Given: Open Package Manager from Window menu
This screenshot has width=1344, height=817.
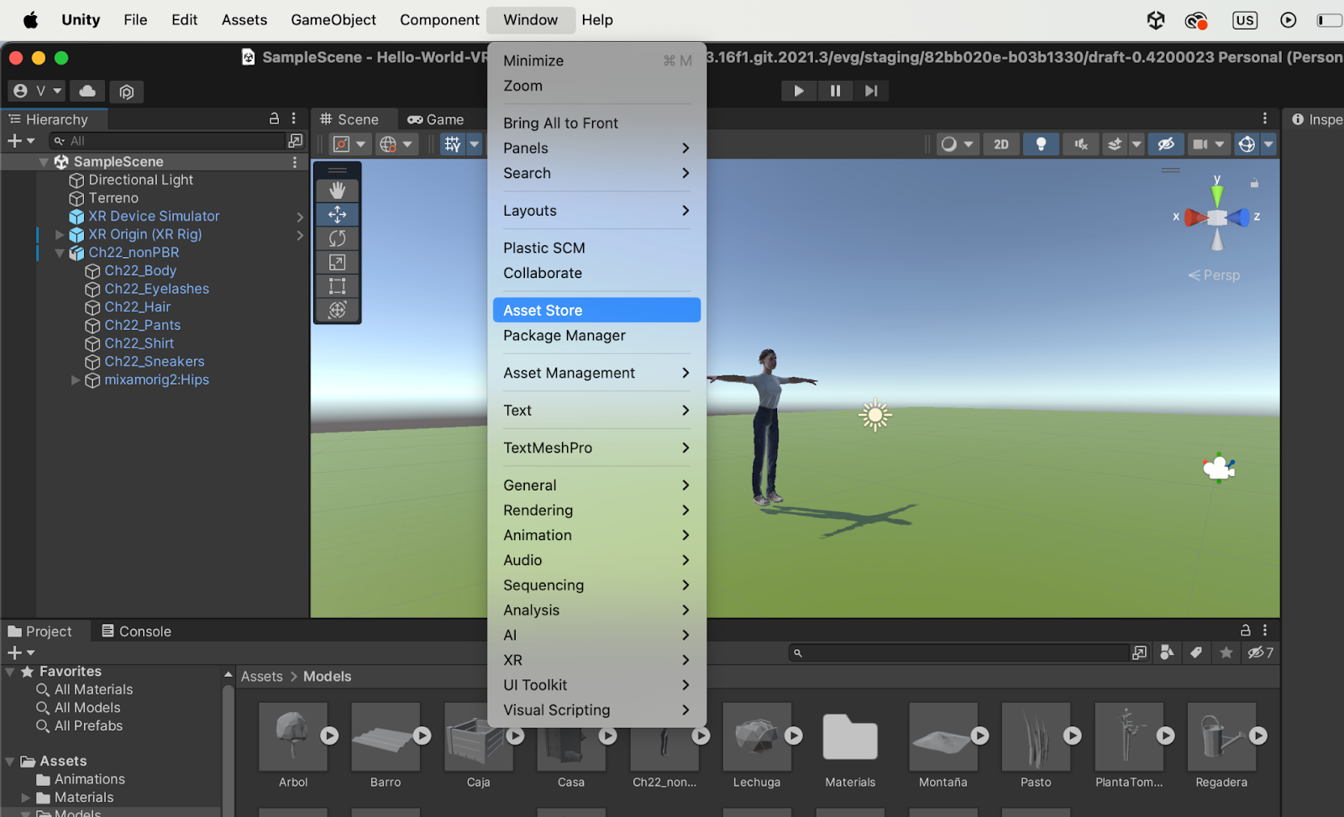Looking at the screenshot, I should (x=564, y=336).
